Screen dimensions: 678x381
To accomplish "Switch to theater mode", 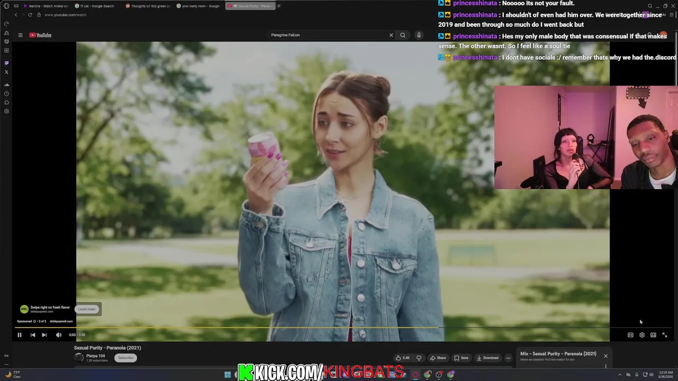I will [653, 335].
